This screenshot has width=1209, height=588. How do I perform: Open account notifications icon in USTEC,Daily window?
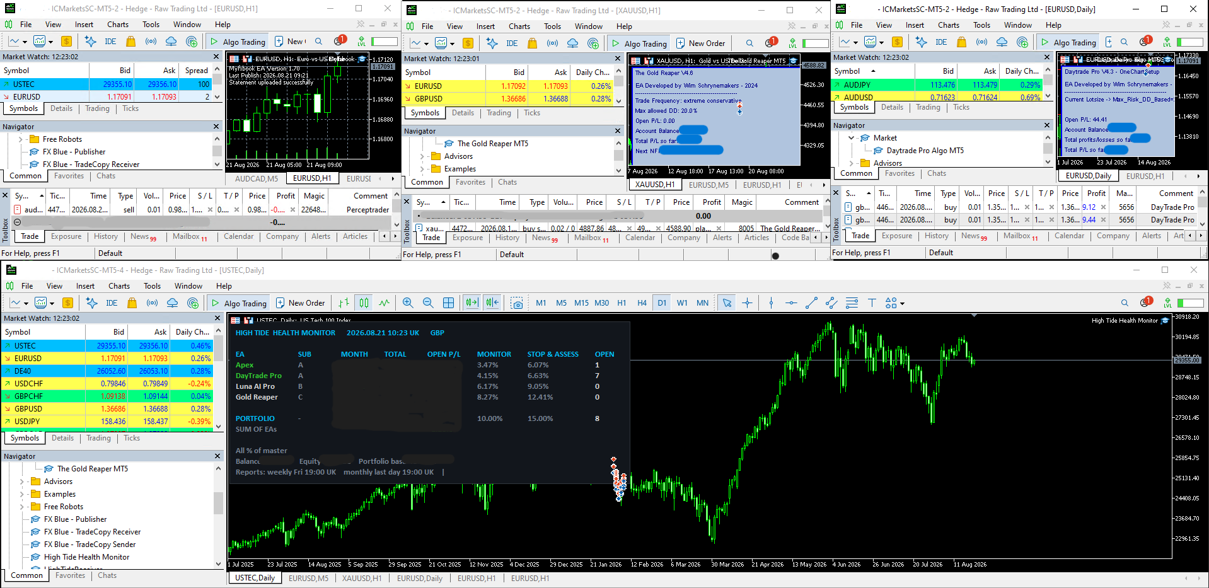[x=1146, y=303]
